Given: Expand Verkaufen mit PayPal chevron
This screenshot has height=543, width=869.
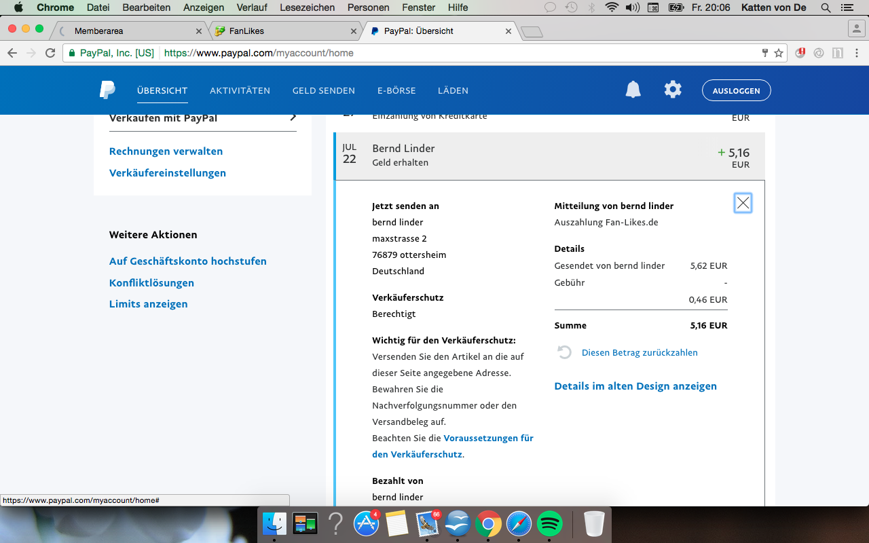Looking at the screenshot, I should click(x=293, y=117).
